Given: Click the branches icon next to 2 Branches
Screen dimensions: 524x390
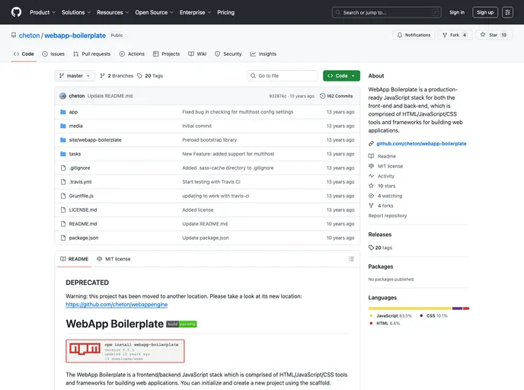Looking at the screenshot, I should point(102,76).
